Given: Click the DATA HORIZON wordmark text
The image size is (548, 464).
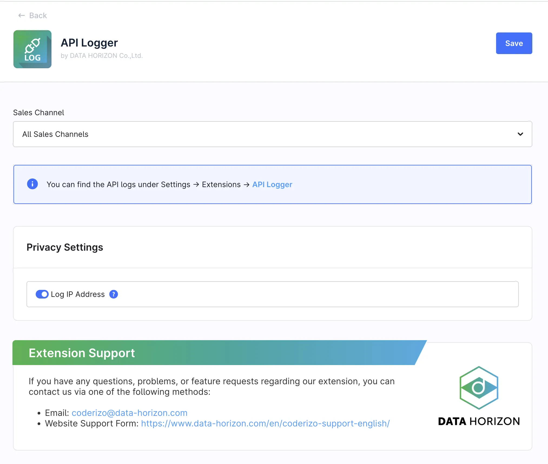Looking at the screenshot, I should (479, 421).
